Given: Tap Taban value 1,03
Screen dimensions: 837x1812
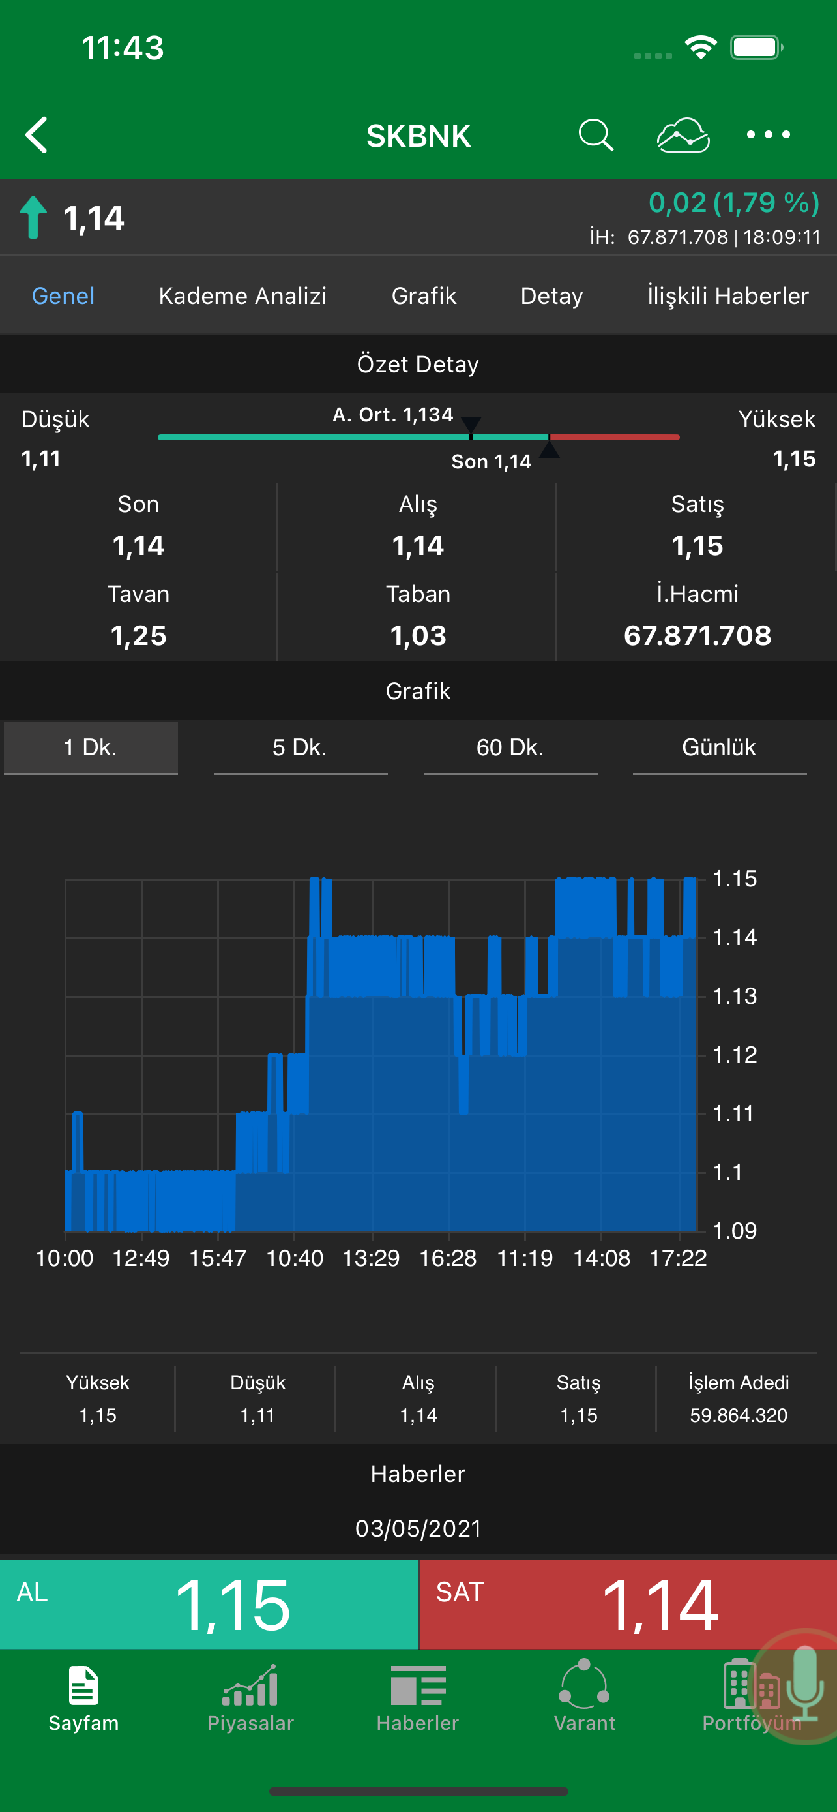Looking at the screenshot, I should tap(418, 636).
